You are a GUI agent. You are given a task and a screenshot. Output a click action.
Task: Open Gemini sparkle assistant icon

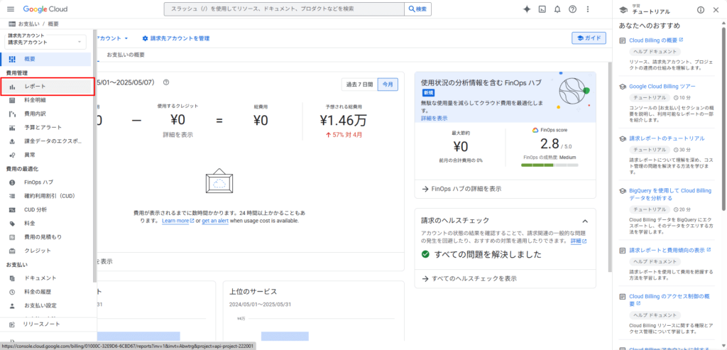click(527, 9)
